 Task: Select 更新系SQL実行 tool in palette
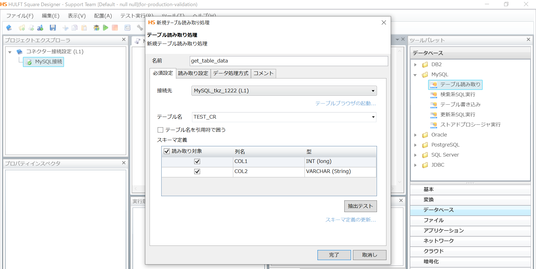(453, 115)
